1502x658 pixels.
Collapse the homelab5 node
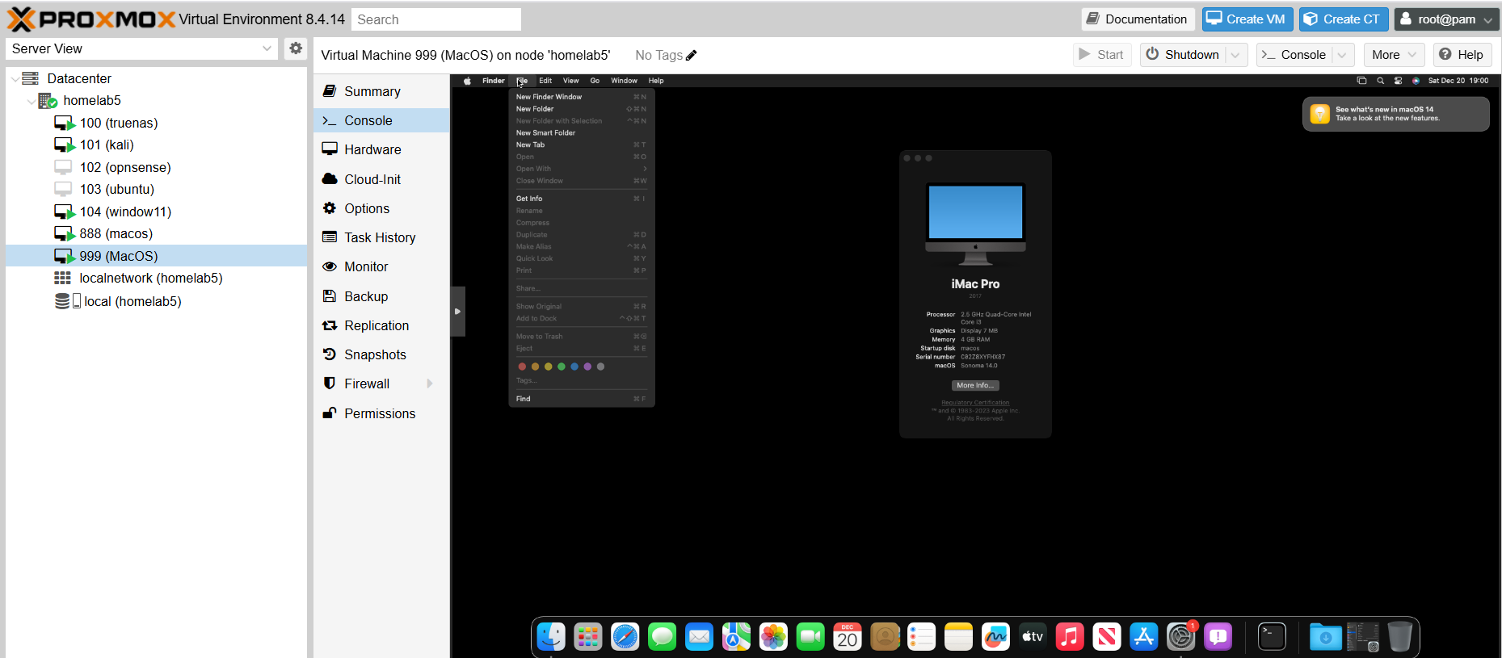[x=32, y=101]
